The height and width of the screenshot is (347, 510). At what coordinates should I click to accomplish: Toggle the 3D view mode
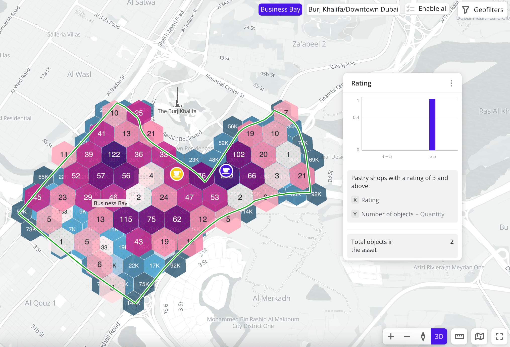(x=439, y=336)
